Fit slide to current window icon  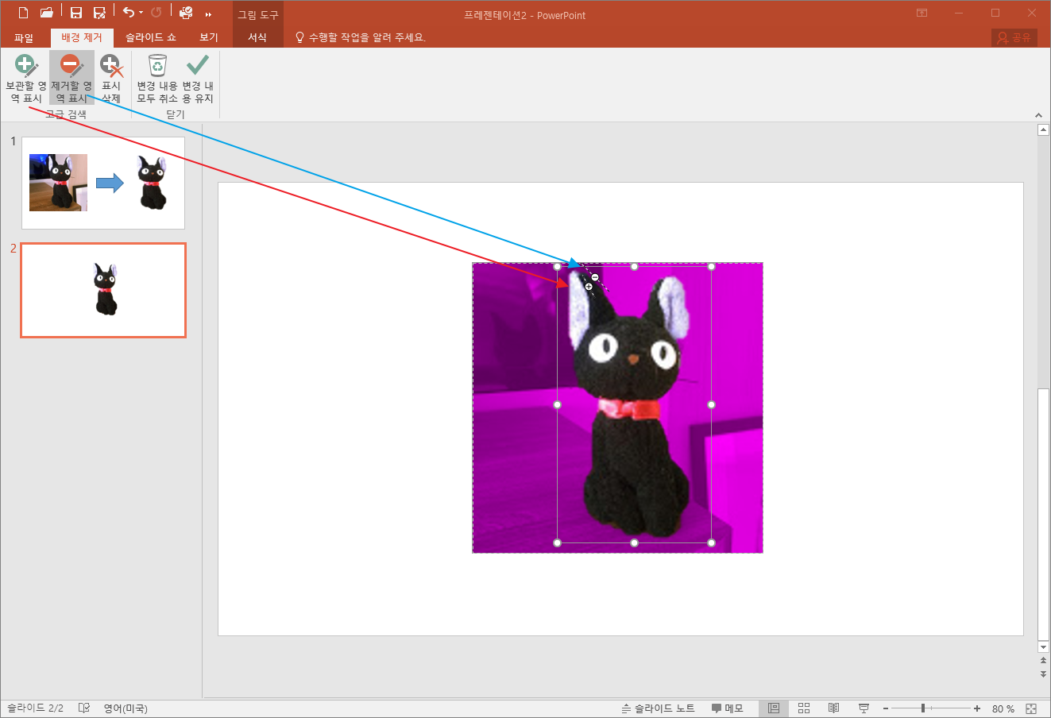(x=1031, y=708)
